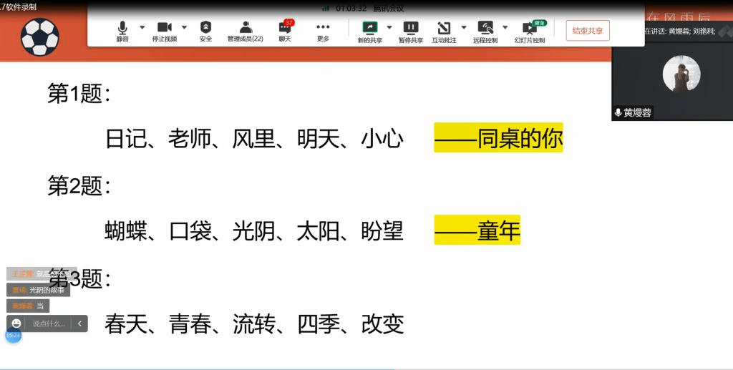Open the Chat (聊天) icon with badge

coord(285,30)
